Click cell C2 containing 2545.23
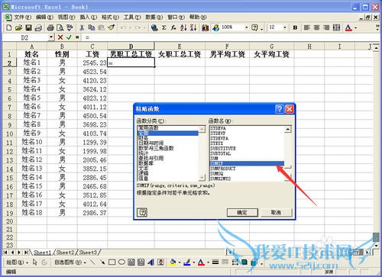Screen dimensions: 382x277 (92, 63)
